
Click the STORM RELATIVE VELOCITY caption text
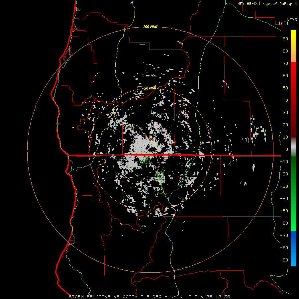tap(103, 297)
